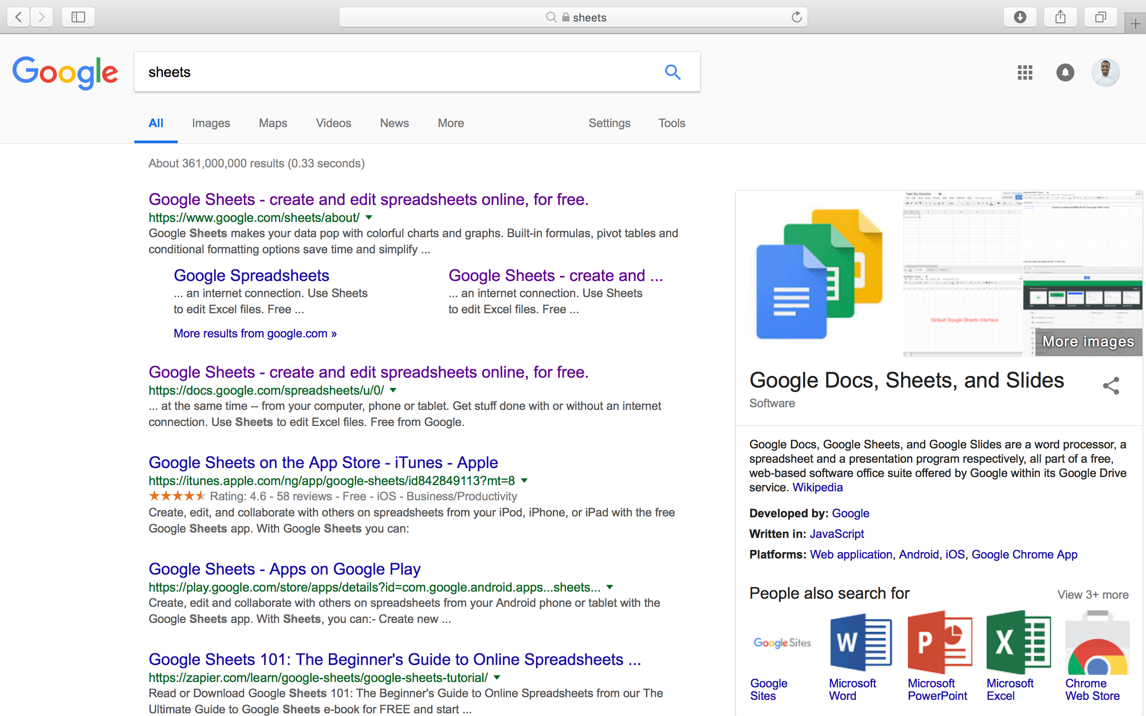The image size is (1146, 716).
Task: Share the knowledge panel via share icon
Action: [1111, 385]
